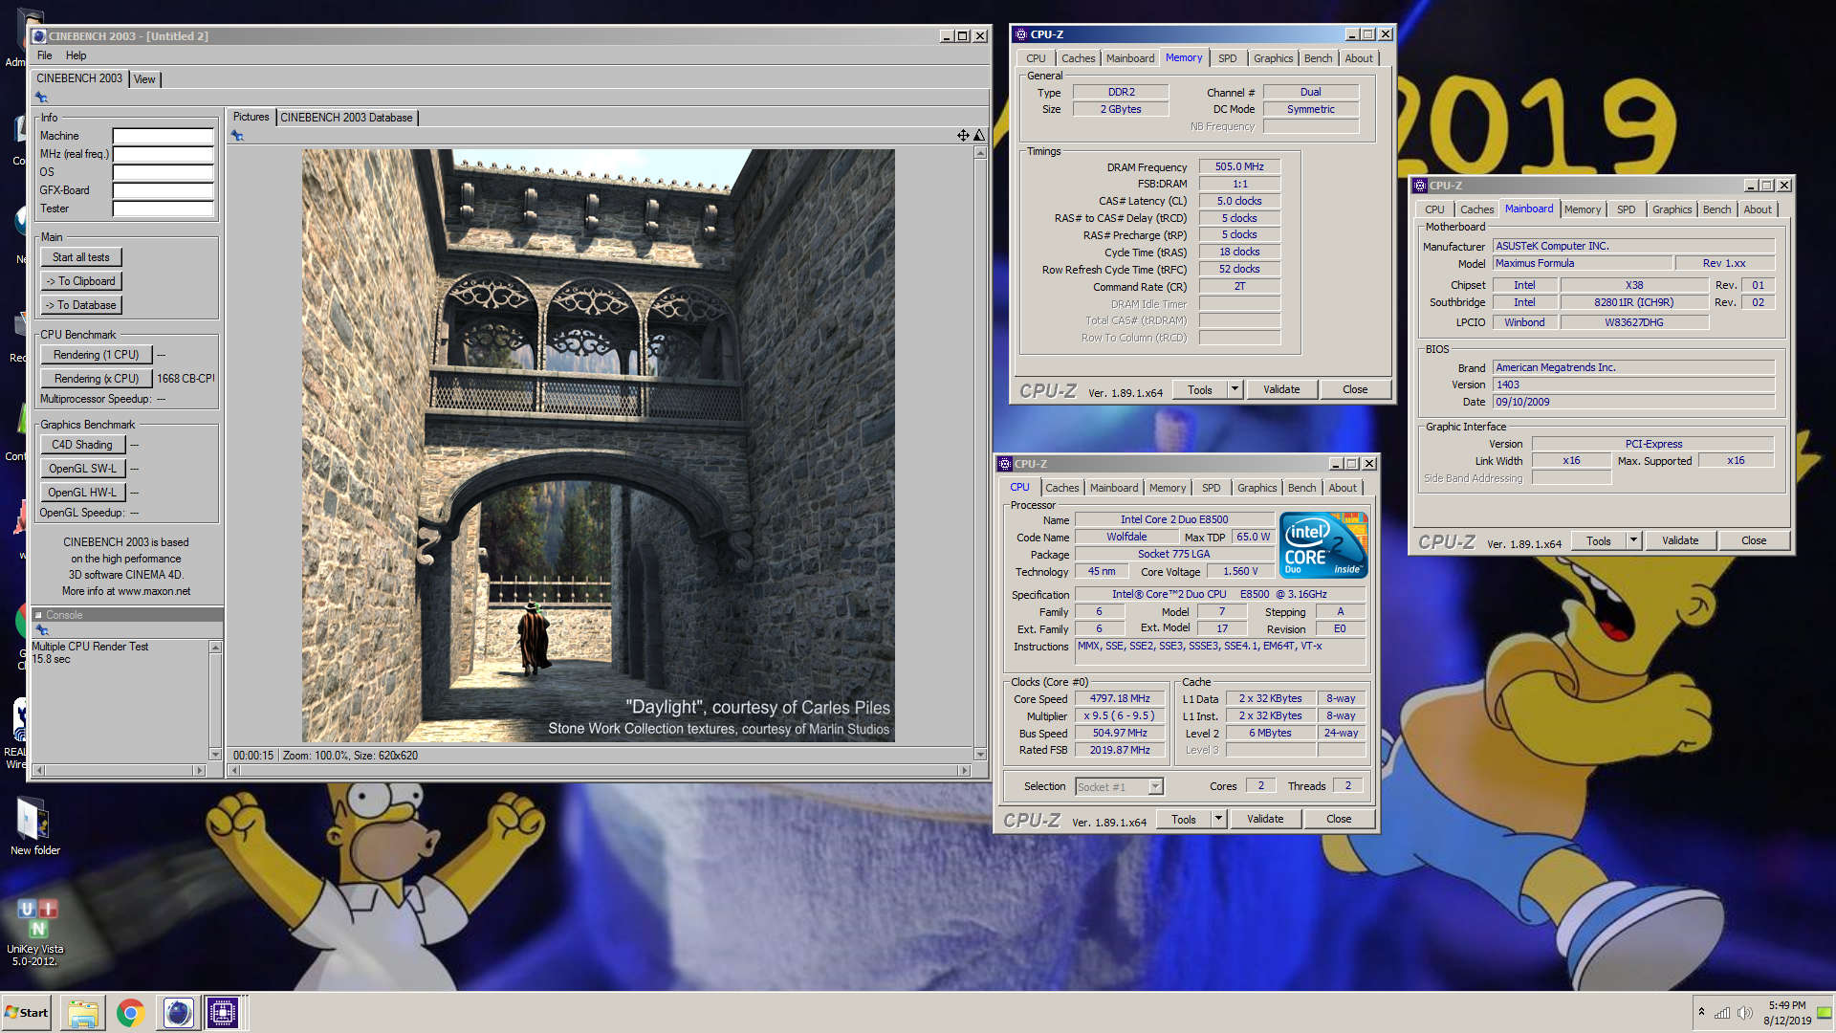1836x1033 pixels.
Task: Open Graphics tab in Mainboard CPU-Z window
Action: point(1672,209)
